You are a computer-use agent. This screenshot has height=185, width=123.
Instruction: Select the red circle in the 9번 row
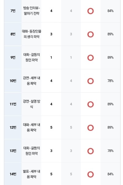click(x=90, y=58)
